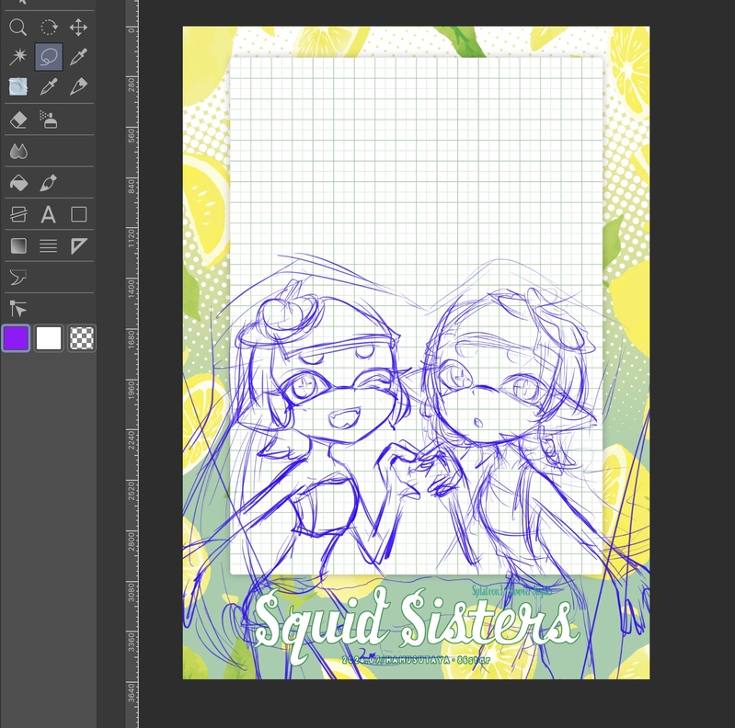Screen dimensions: 735x728
Task: Select the Gradient tool
Action: pyautogui.click(x=17, y=245)
